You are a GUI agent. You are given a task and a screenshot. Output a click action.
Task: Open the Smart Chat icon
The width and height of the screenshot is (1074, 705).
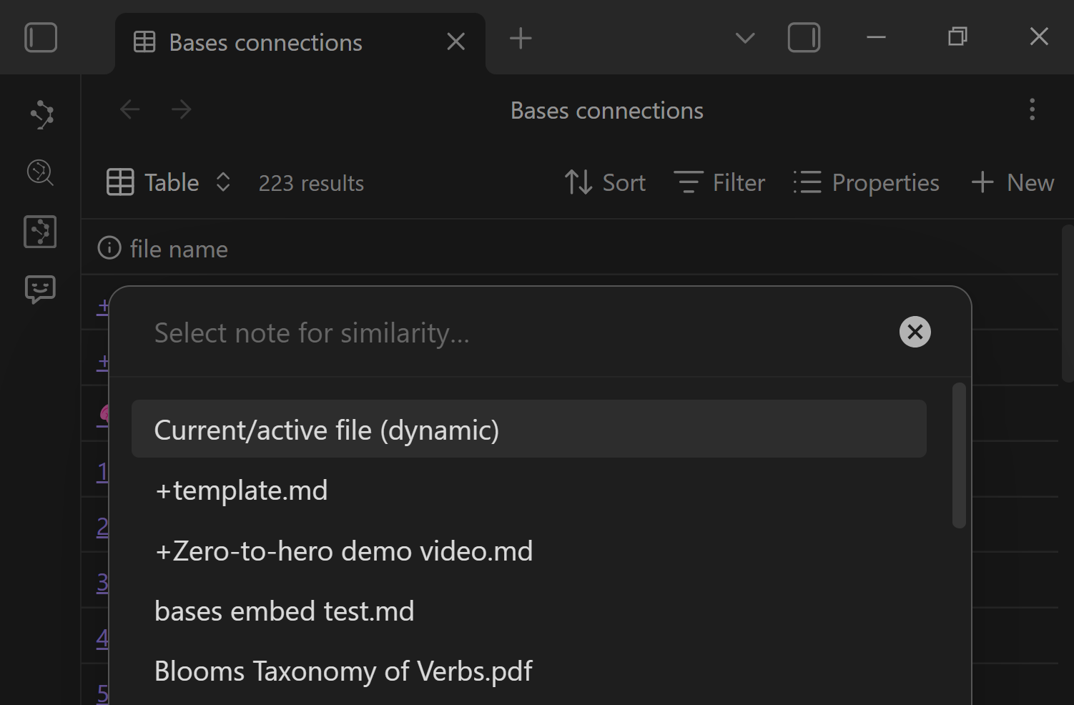[x=41, y=290]
